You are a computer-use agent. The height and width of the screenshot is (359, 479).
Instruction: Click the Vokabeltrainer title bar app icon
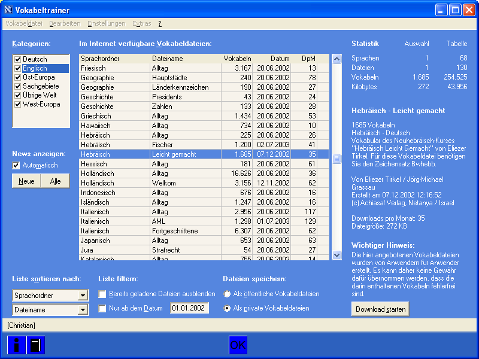pyautogui.click(x=8, y=10)
